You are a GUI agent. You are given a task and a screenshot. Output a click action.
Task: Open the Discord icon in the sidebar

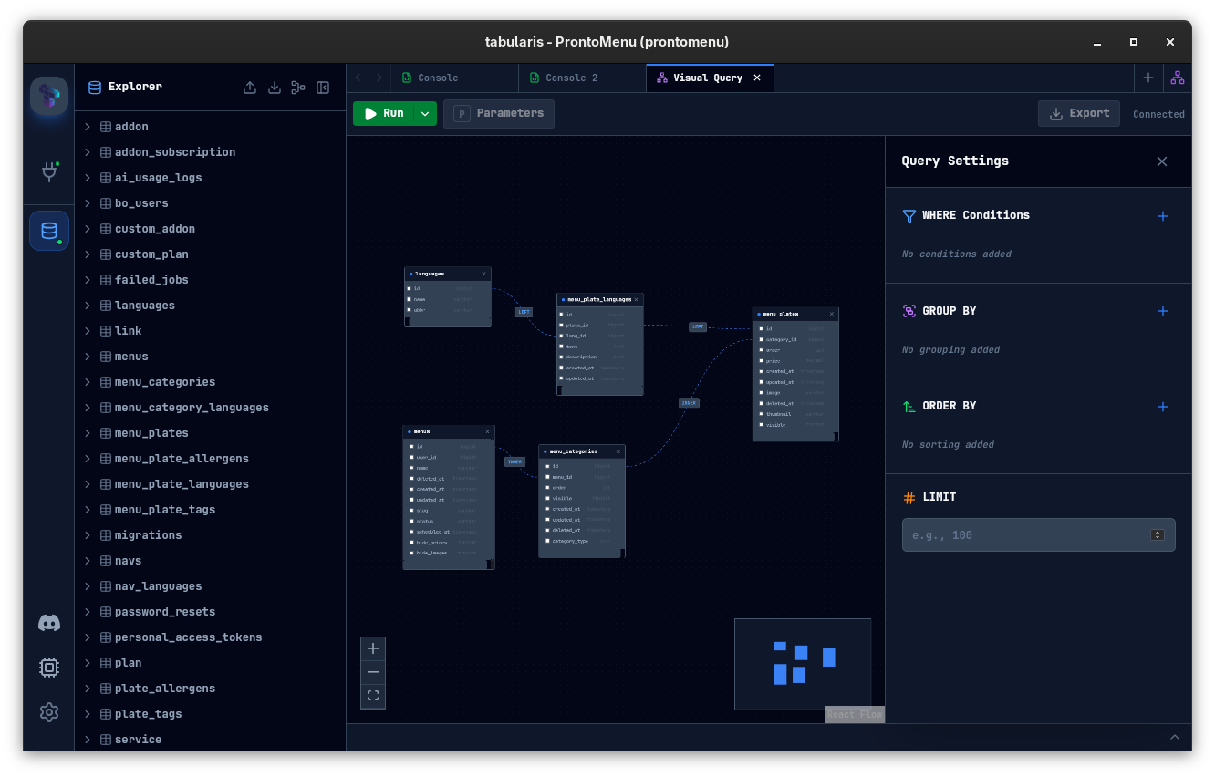(x=48, y=623)
